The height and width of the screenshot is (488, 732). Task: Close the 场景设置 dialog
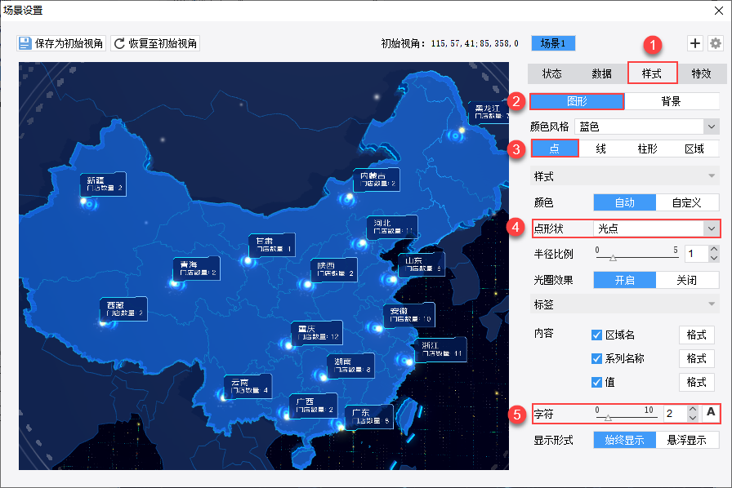tap(719, 11)
